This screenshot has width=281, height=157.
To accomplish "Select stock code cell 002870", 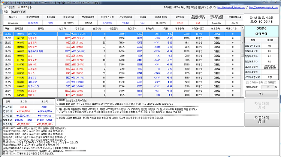I will pos(21,43).
